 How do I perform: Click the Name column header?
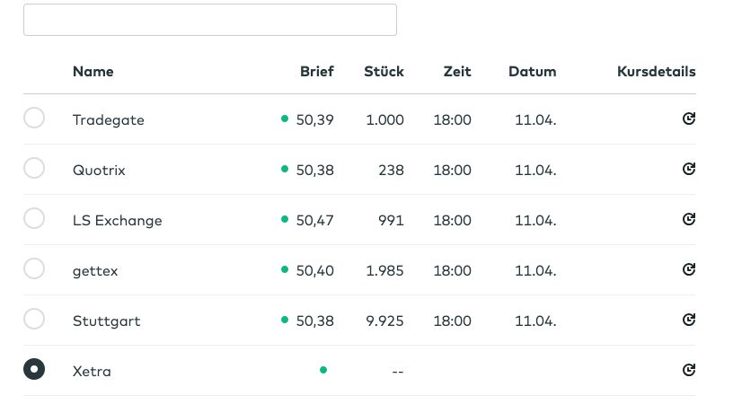(93, 72)
